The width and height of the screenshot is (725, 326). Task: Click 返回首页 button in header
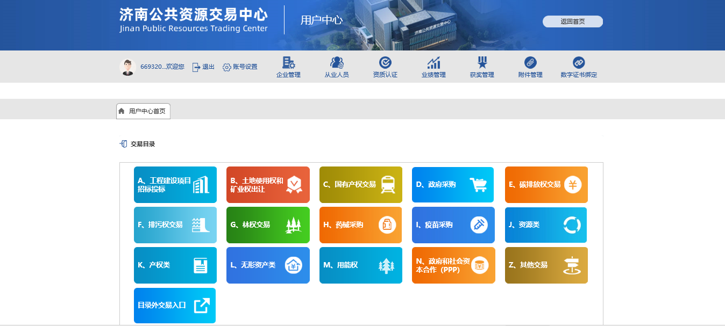572,21
